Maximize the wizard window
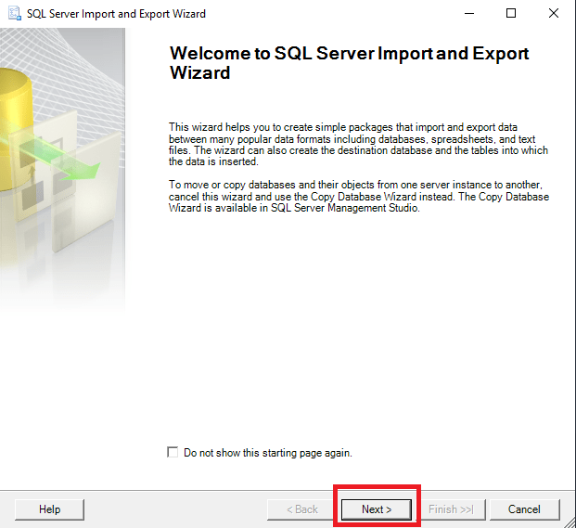This screenshot has width=576, height=528. [511, 14]
